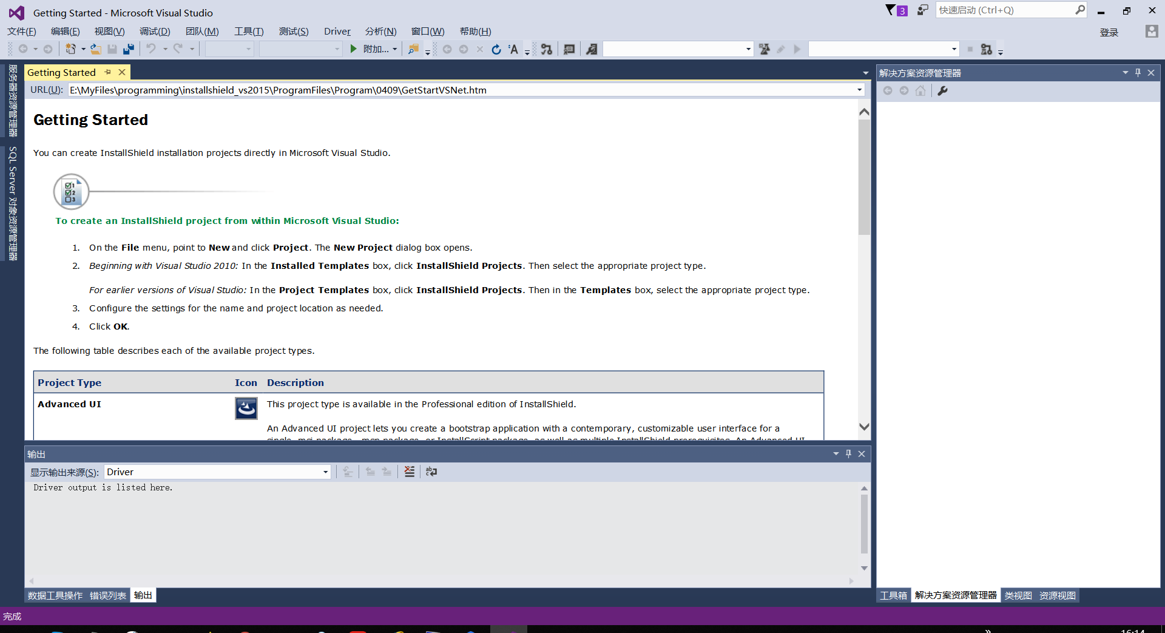Pin the Output panel with pushpin icon
This screenshot has width=1165, height=633.
[849, 454]
